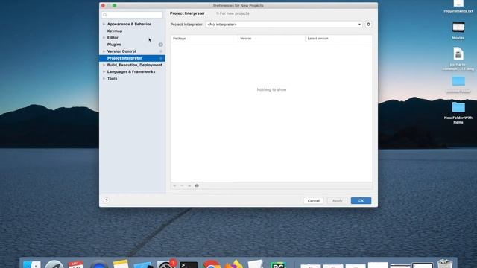Open 'New Folder With Items' on desktop
The width and height of the screenshot is (477, 268).
458,112
